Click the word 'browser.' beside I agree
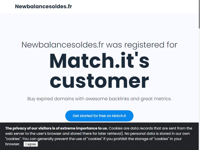The width and height of the screenshot is (200, 150). click(13, 144)
